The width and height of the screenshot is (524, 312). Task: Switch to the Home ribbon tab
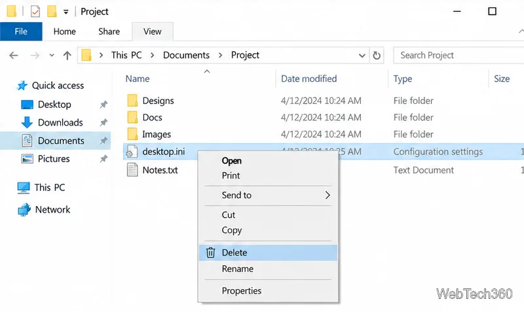point(64,31)
